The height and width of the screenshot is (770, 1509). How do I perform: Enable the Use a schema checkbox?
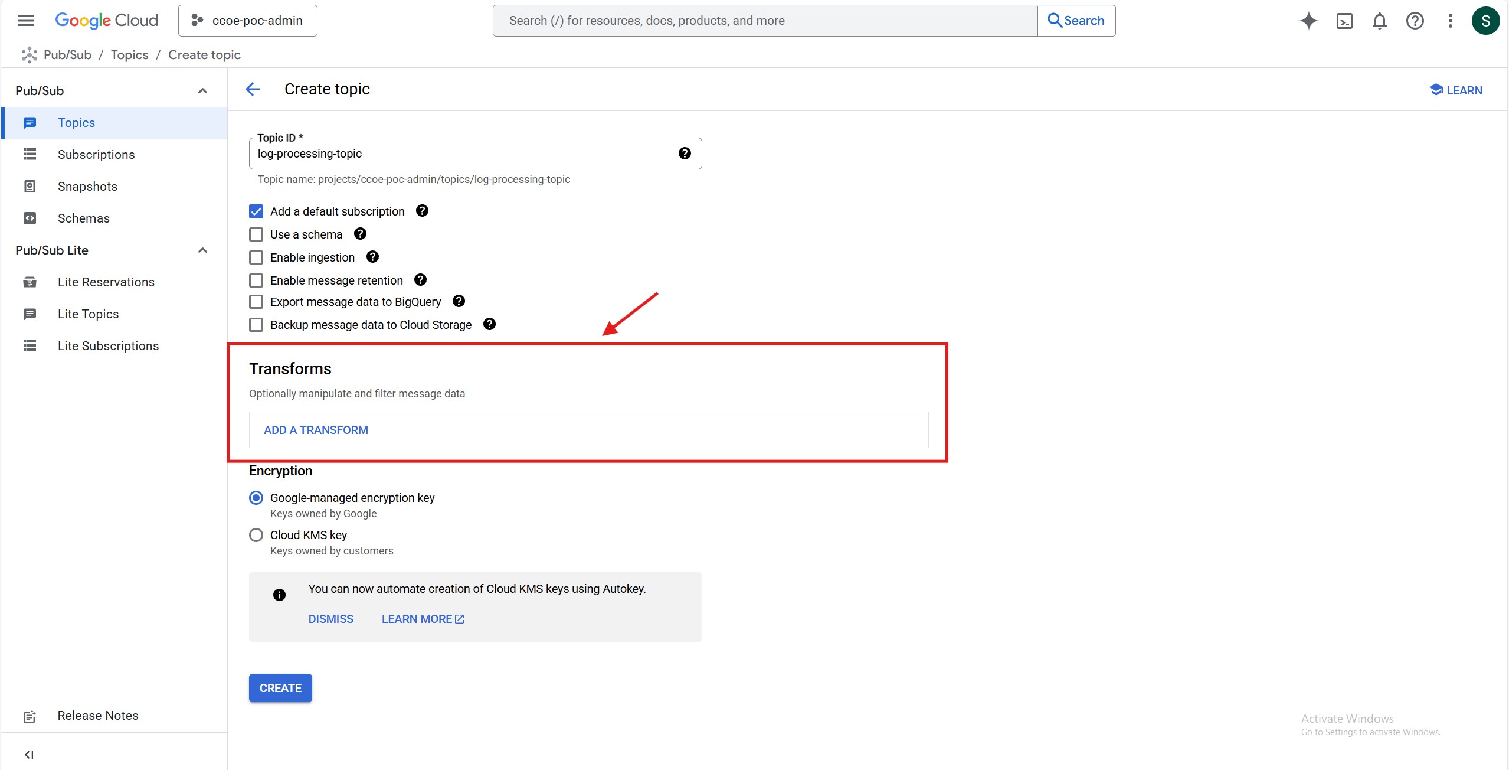click(256, 234)
